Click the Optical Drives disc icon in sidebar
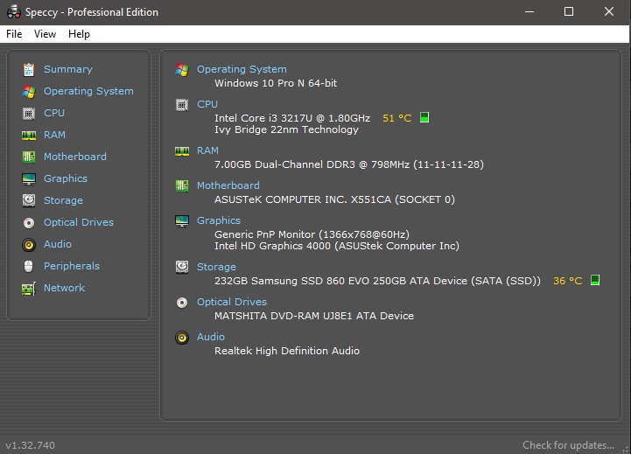This screenshot has height=454, width=631. tap(29, 222)
